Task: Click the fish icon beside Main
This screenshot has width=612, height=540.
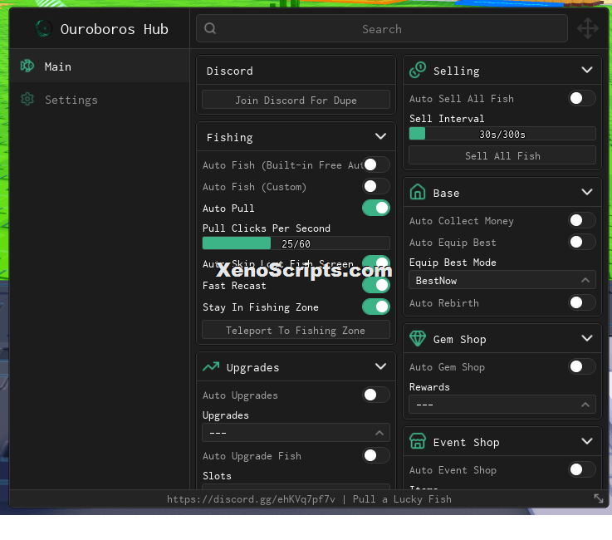Action: [27, 66]
